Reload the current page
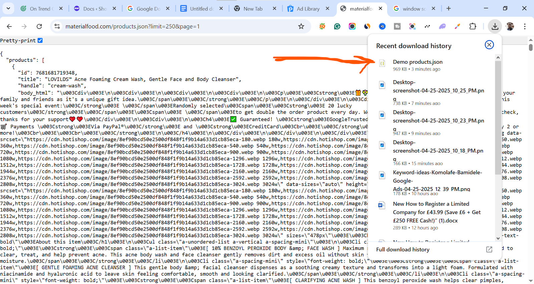 click(39, 26)
